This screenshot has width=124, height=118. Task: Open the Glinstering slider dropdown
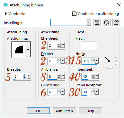(x=63, y=92)
